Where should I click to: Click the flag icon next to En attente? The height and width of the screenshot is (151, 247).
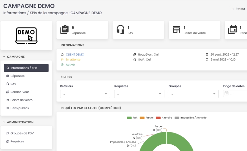pyautogui.click(x=62, y=60)
